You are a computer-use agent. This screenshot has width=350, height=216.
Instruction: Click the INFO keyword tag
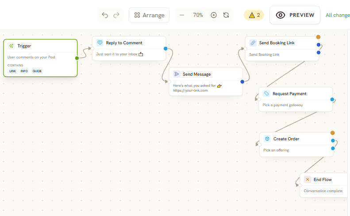pyautogui.click(x=24, y=71)
